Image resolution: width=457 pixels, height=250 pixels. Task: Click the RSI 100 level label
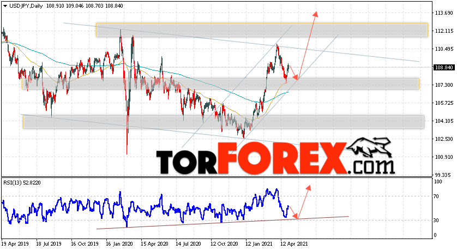click(x=438, y=182)
